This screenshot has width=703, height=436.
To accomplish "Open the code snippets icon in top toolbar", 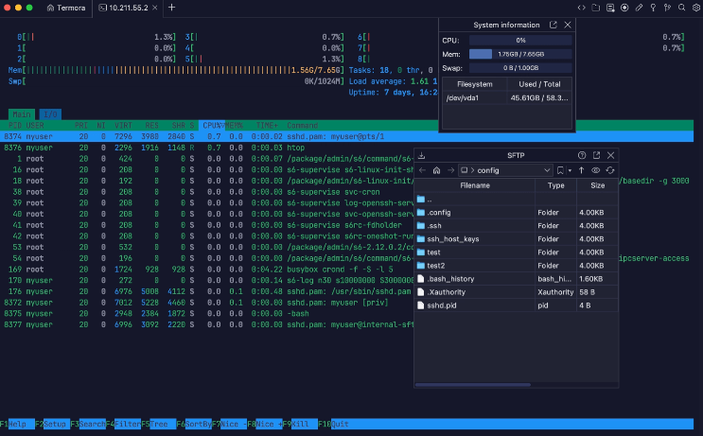I will pos(582,8).
